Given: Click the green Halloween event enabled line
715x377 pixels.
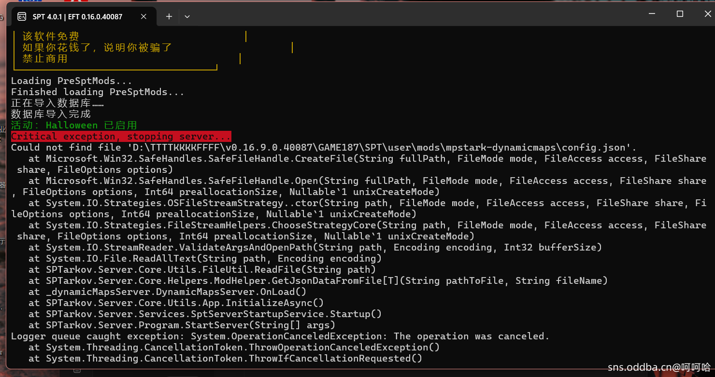Looking at the screenshot, I should tap(74, 125).
